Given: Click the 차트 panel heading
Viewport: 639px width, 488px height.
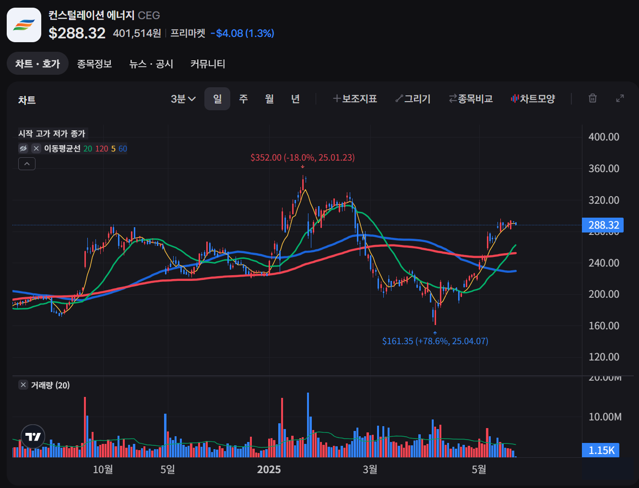Looking at the screenshot, I should point(27,100).
